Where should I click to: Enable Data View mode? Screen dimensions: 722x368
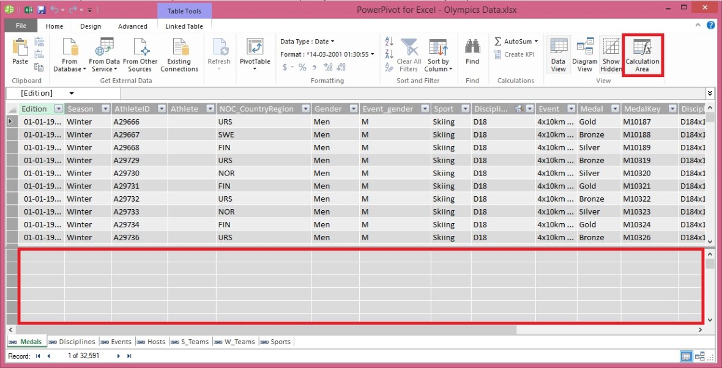tap(558, 55)
